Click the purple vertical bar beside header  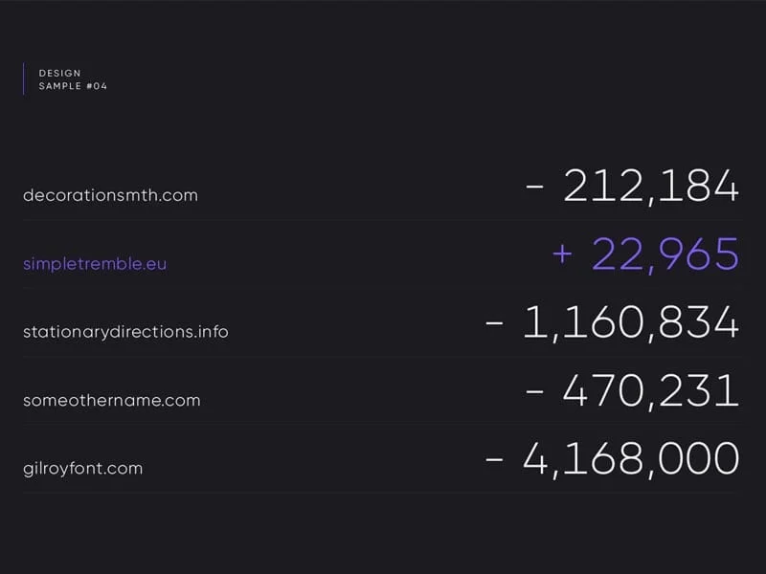point(24,79)
